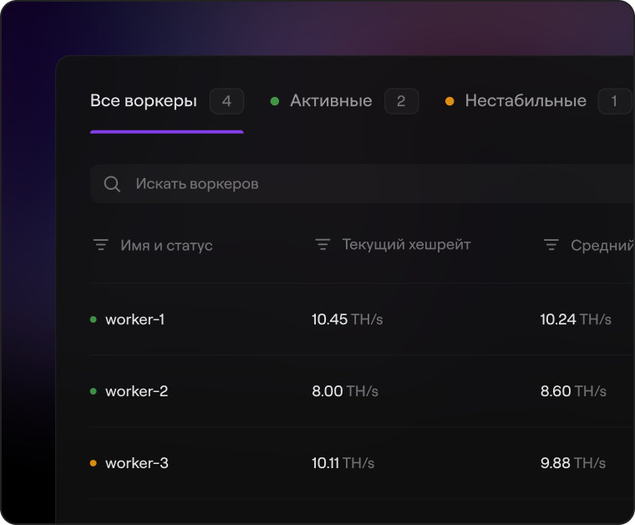The image size is (635, 525).
Task: Click average hashrate 9.88 TH/s
Action: 573,463
